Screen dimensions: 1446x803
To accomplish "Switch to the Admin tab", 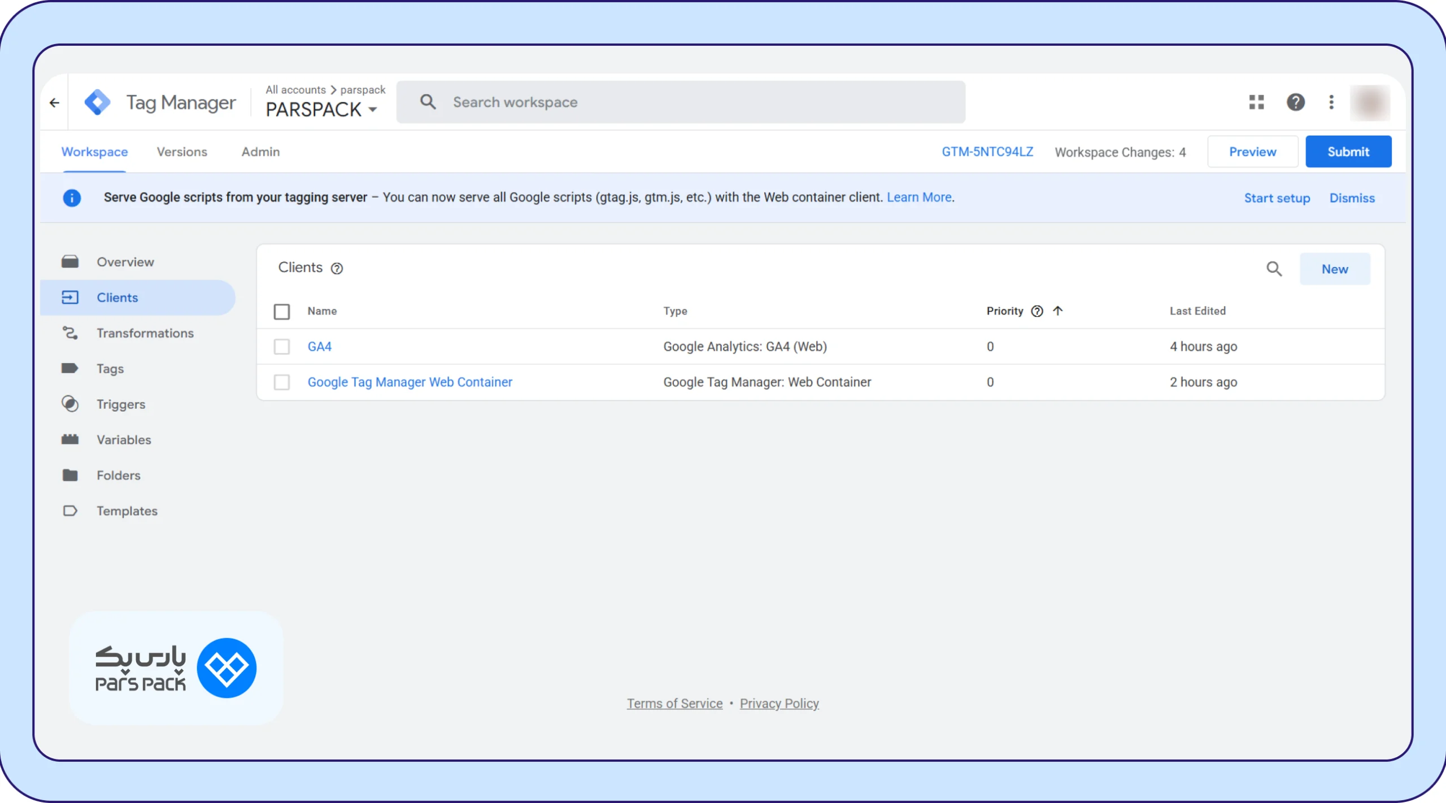I will point(260,152).
